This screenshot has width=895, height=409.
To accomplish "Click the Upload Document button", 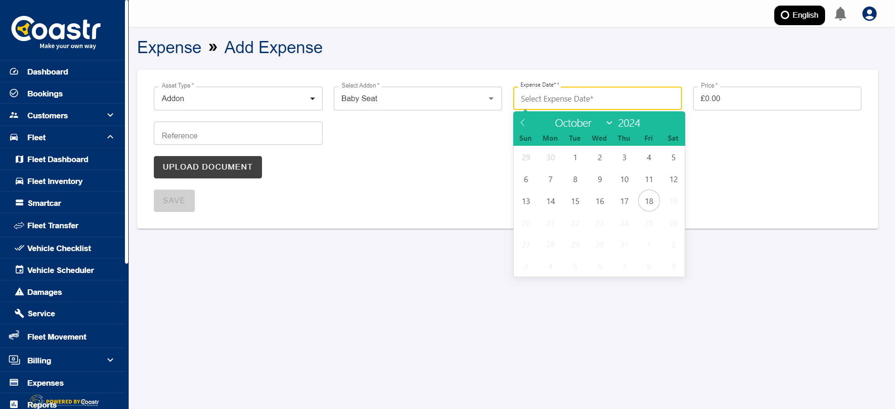I will point(208,167).
